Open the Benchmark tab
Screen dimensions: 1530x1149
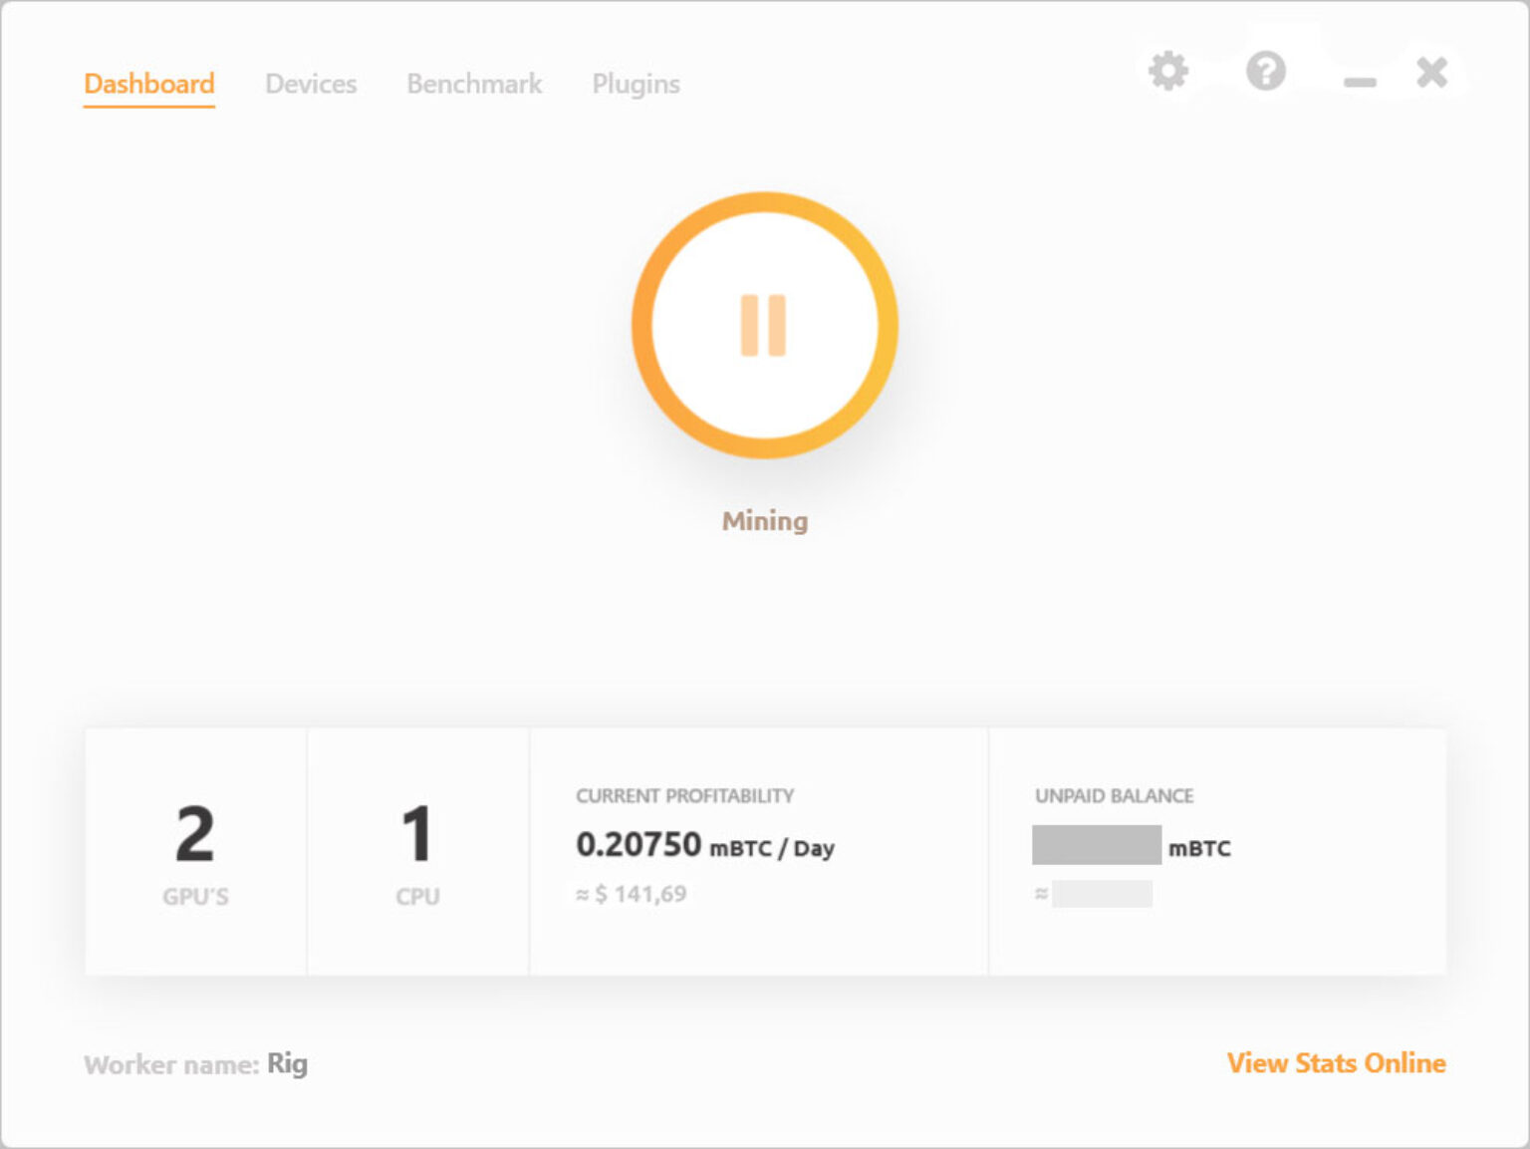(x=474, y=84)
